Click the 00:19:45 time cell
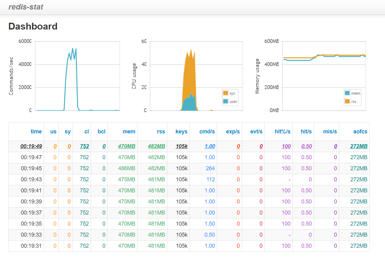385x260 pixels. 31,168
